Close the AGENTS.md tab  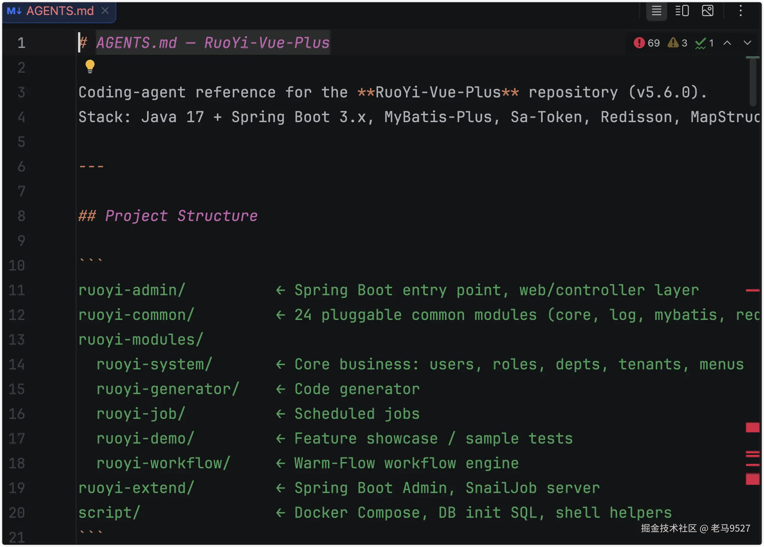105,11
